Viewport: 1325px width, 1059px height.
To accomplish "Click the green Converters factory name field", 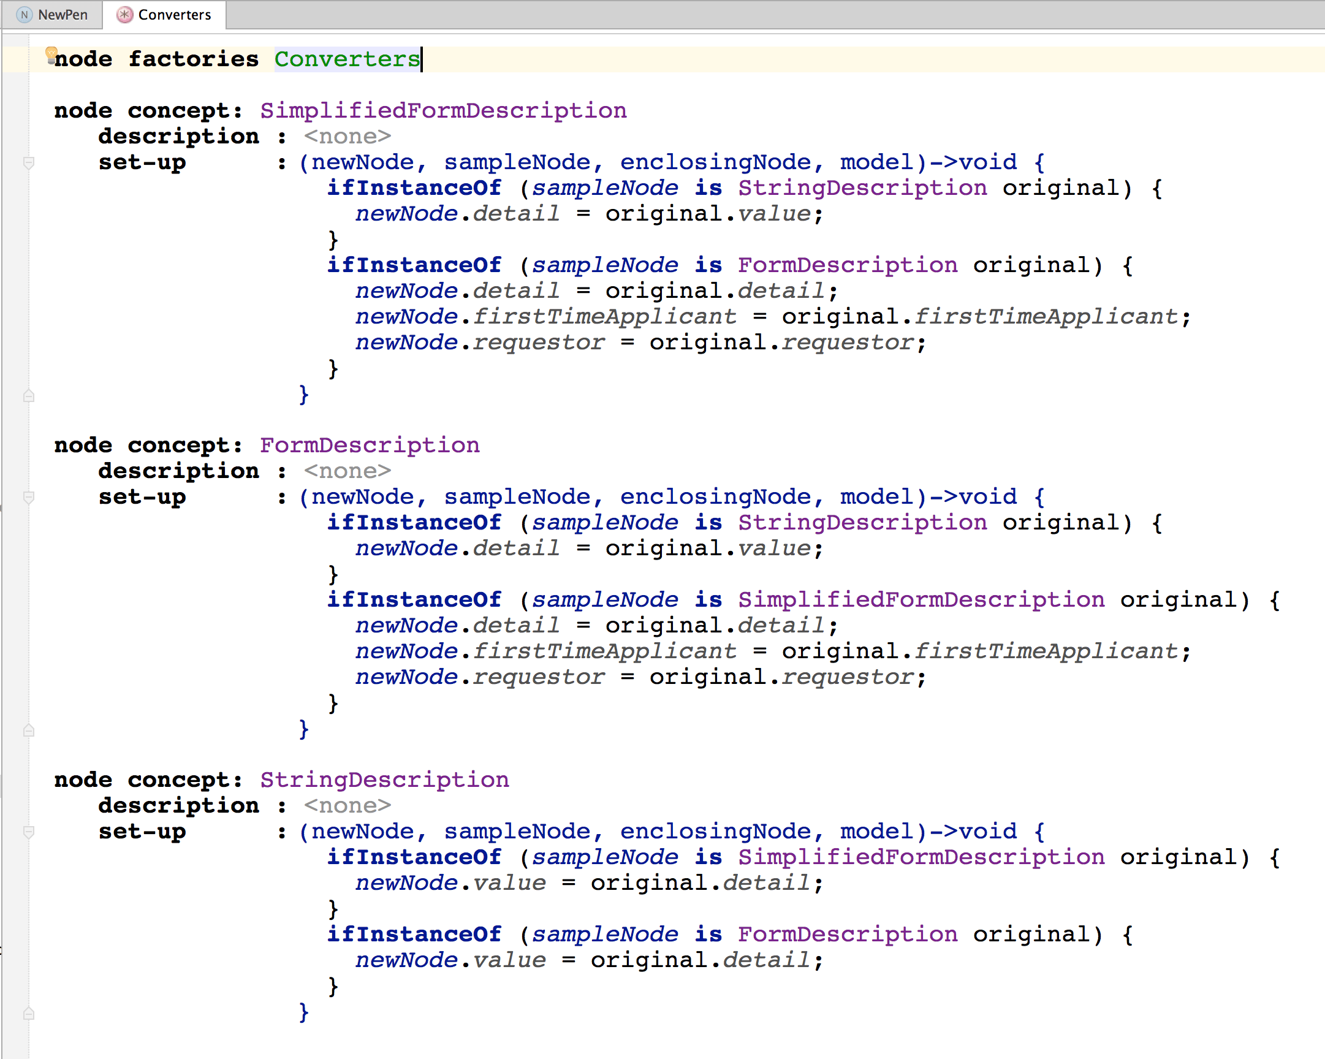I will point(347,59).
